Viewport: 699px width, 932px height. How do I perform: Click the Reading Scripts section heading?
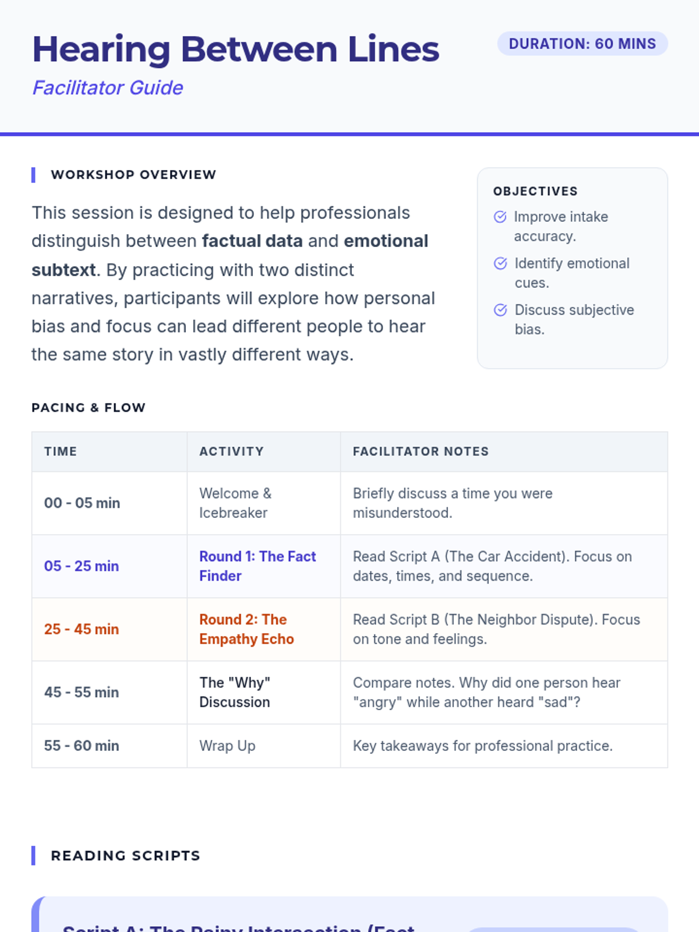coord(125,856)
